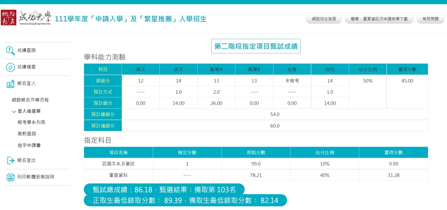Click the 報名登出 exit arrow icon

[x=10, y=161]
